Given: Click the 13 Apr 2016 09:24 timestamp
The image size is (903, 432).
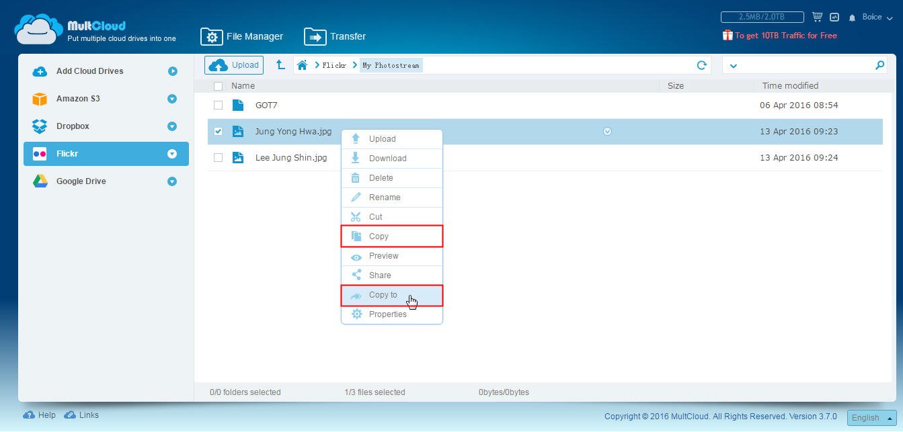Looking at the screenshot, I should click(799, 158).
